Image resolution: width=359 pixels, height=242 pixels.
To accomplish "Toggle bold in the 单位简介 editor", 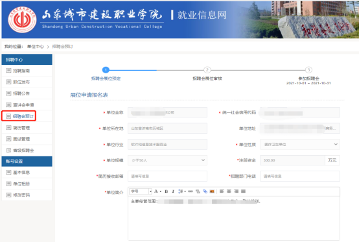I will (167, 191).
